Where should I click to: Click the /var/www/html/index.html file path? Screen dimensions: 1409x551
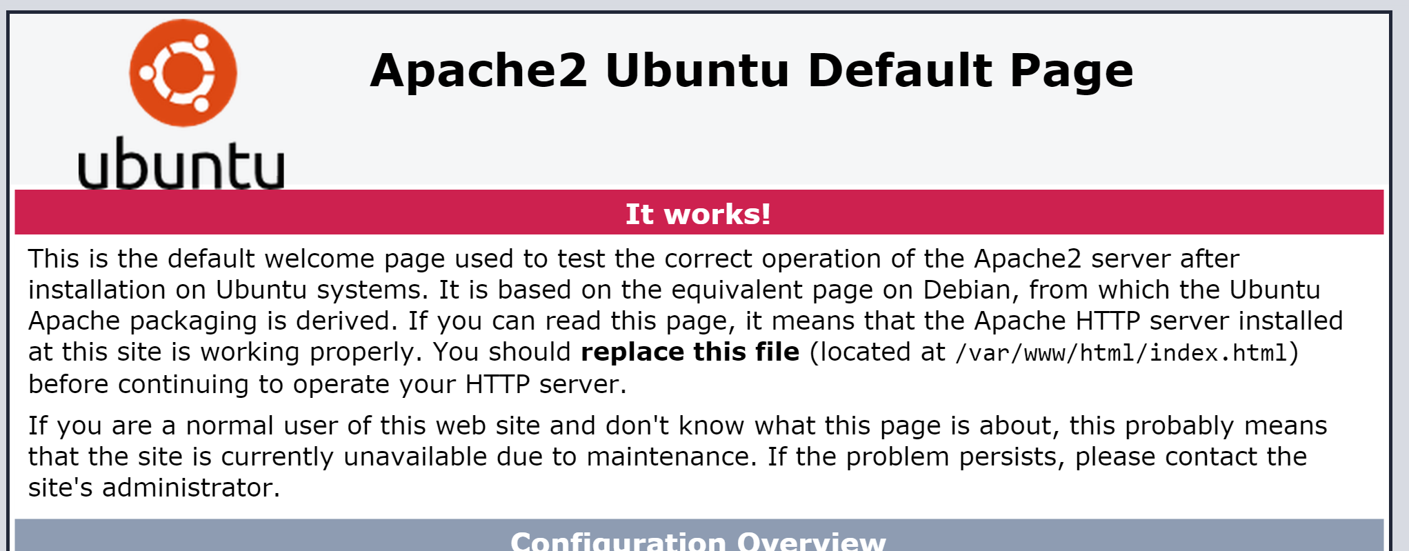[x=1121, y=353]
